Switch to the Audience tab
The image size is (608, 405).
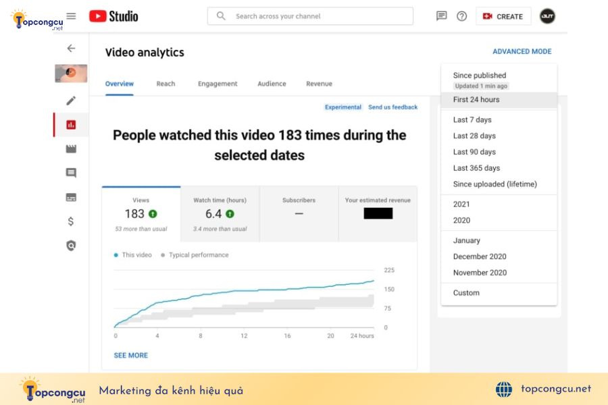tap(272, 84)
